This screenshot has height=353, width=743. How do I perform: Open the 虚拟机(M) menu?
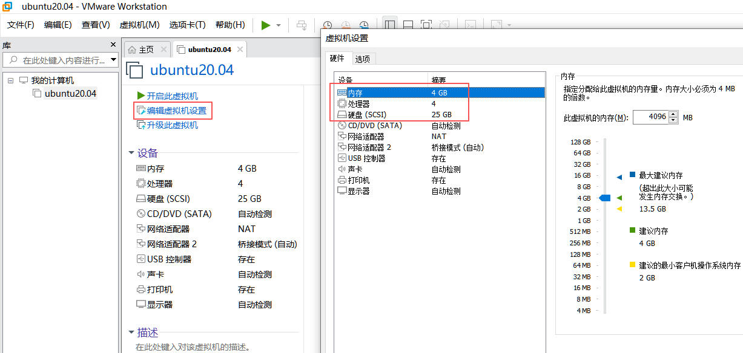point(139,25)
